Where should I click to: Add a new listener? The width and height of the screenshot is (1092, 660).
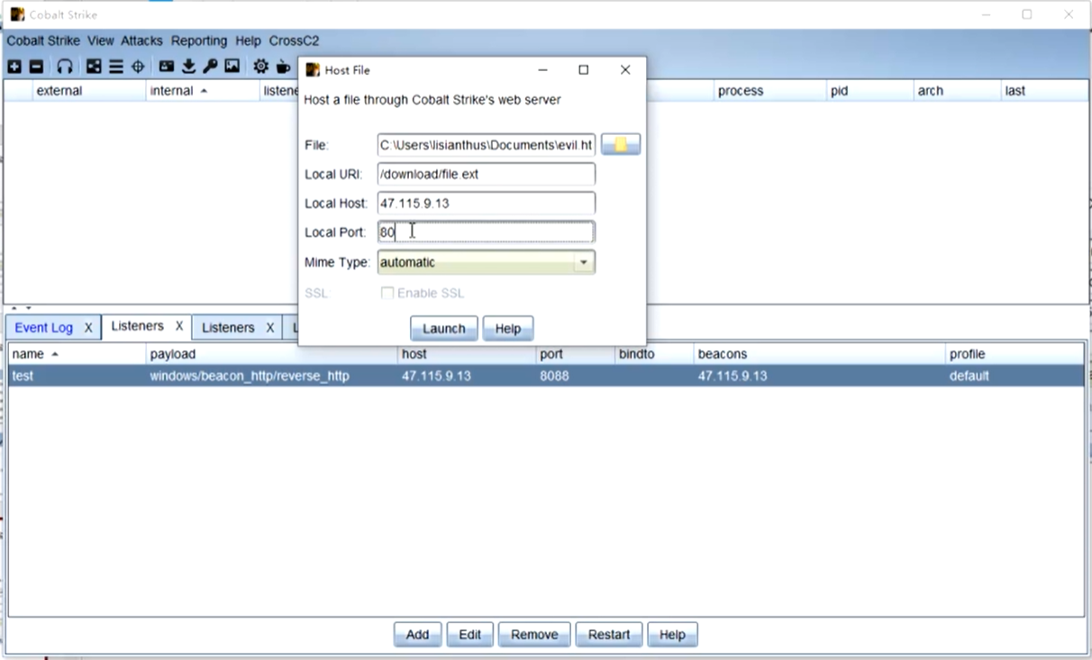coord(417,635)
